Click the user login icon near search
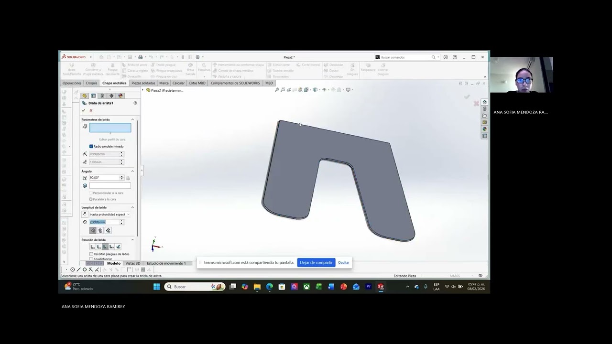The height and width of the screenshot is (344, 612). pos(446,57)
